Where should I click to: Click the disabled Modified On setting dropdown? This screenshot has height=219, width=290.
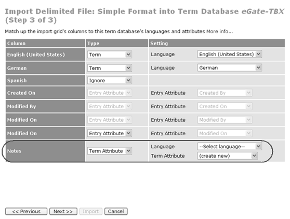point(225,133)
